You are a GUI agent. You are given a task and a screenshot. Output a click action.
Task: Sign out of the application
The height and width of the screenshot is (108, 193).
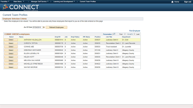188,2
